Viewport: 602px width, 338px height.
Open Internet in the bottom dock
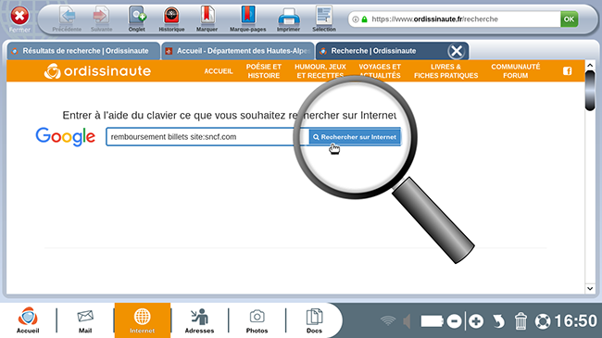[x=142, y=320]
